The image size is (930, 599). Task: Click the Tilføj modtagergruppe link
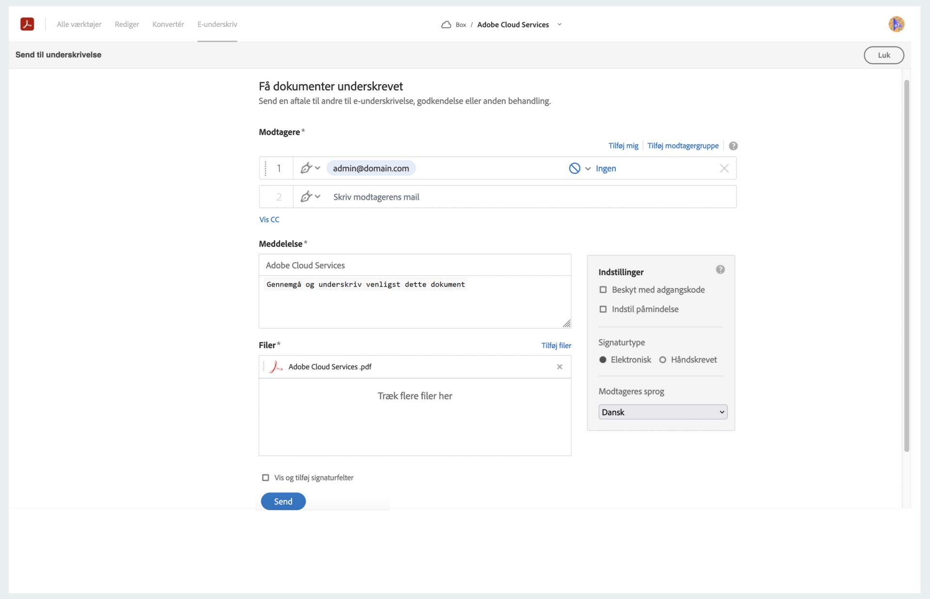682,145
